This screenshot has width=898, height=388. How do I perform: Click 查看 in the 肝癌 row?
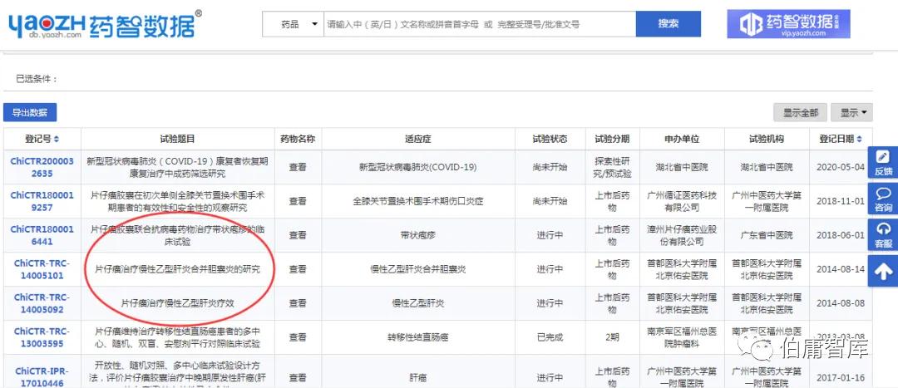click(298, 378)
